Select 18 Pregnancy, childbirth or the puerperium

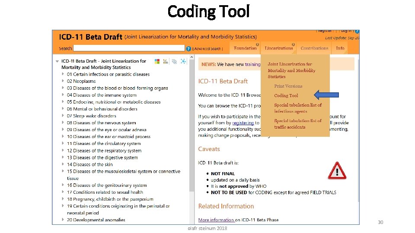(x=110, y=199)
